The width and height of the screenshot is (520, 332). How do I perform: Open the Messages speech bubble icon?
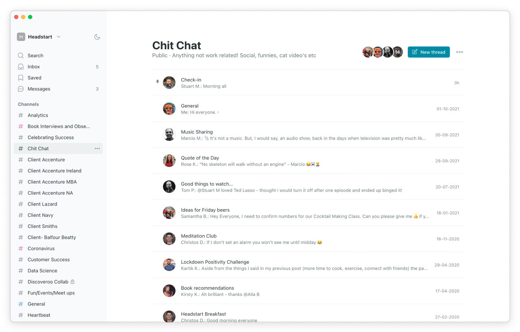(x=21, y=89)
